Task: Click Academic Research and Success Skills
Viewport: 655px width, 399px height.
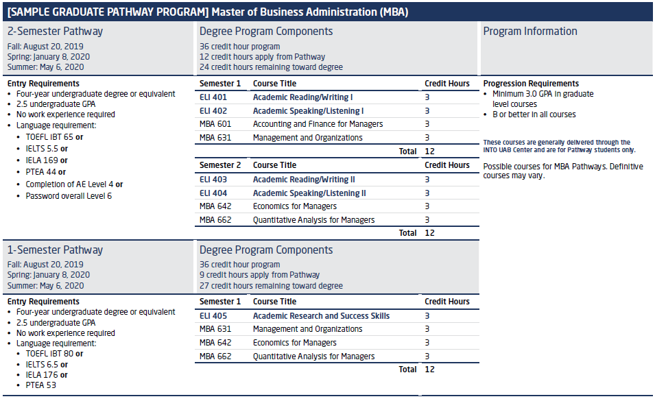Action: (x=321, y=316)
